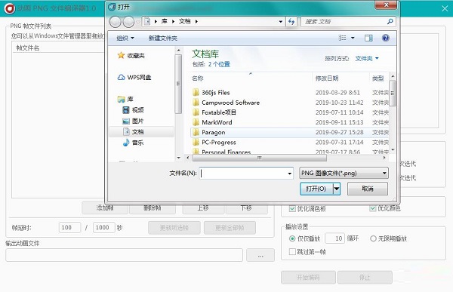
Task: Click the 输出动画文件 path field
Action: coord(124,255)
